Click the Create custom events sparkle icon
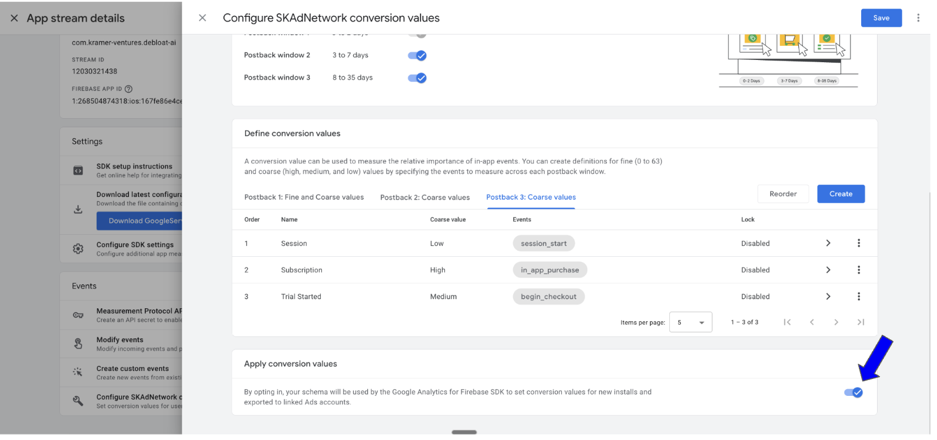Image resolution: width=937 pixels, height=440 pixels. coord(78,372)
